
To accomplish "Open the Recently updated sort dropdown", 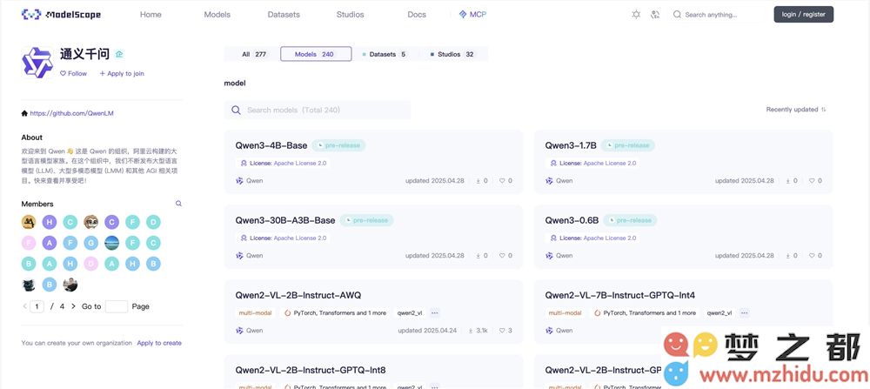I will [796, 110].
